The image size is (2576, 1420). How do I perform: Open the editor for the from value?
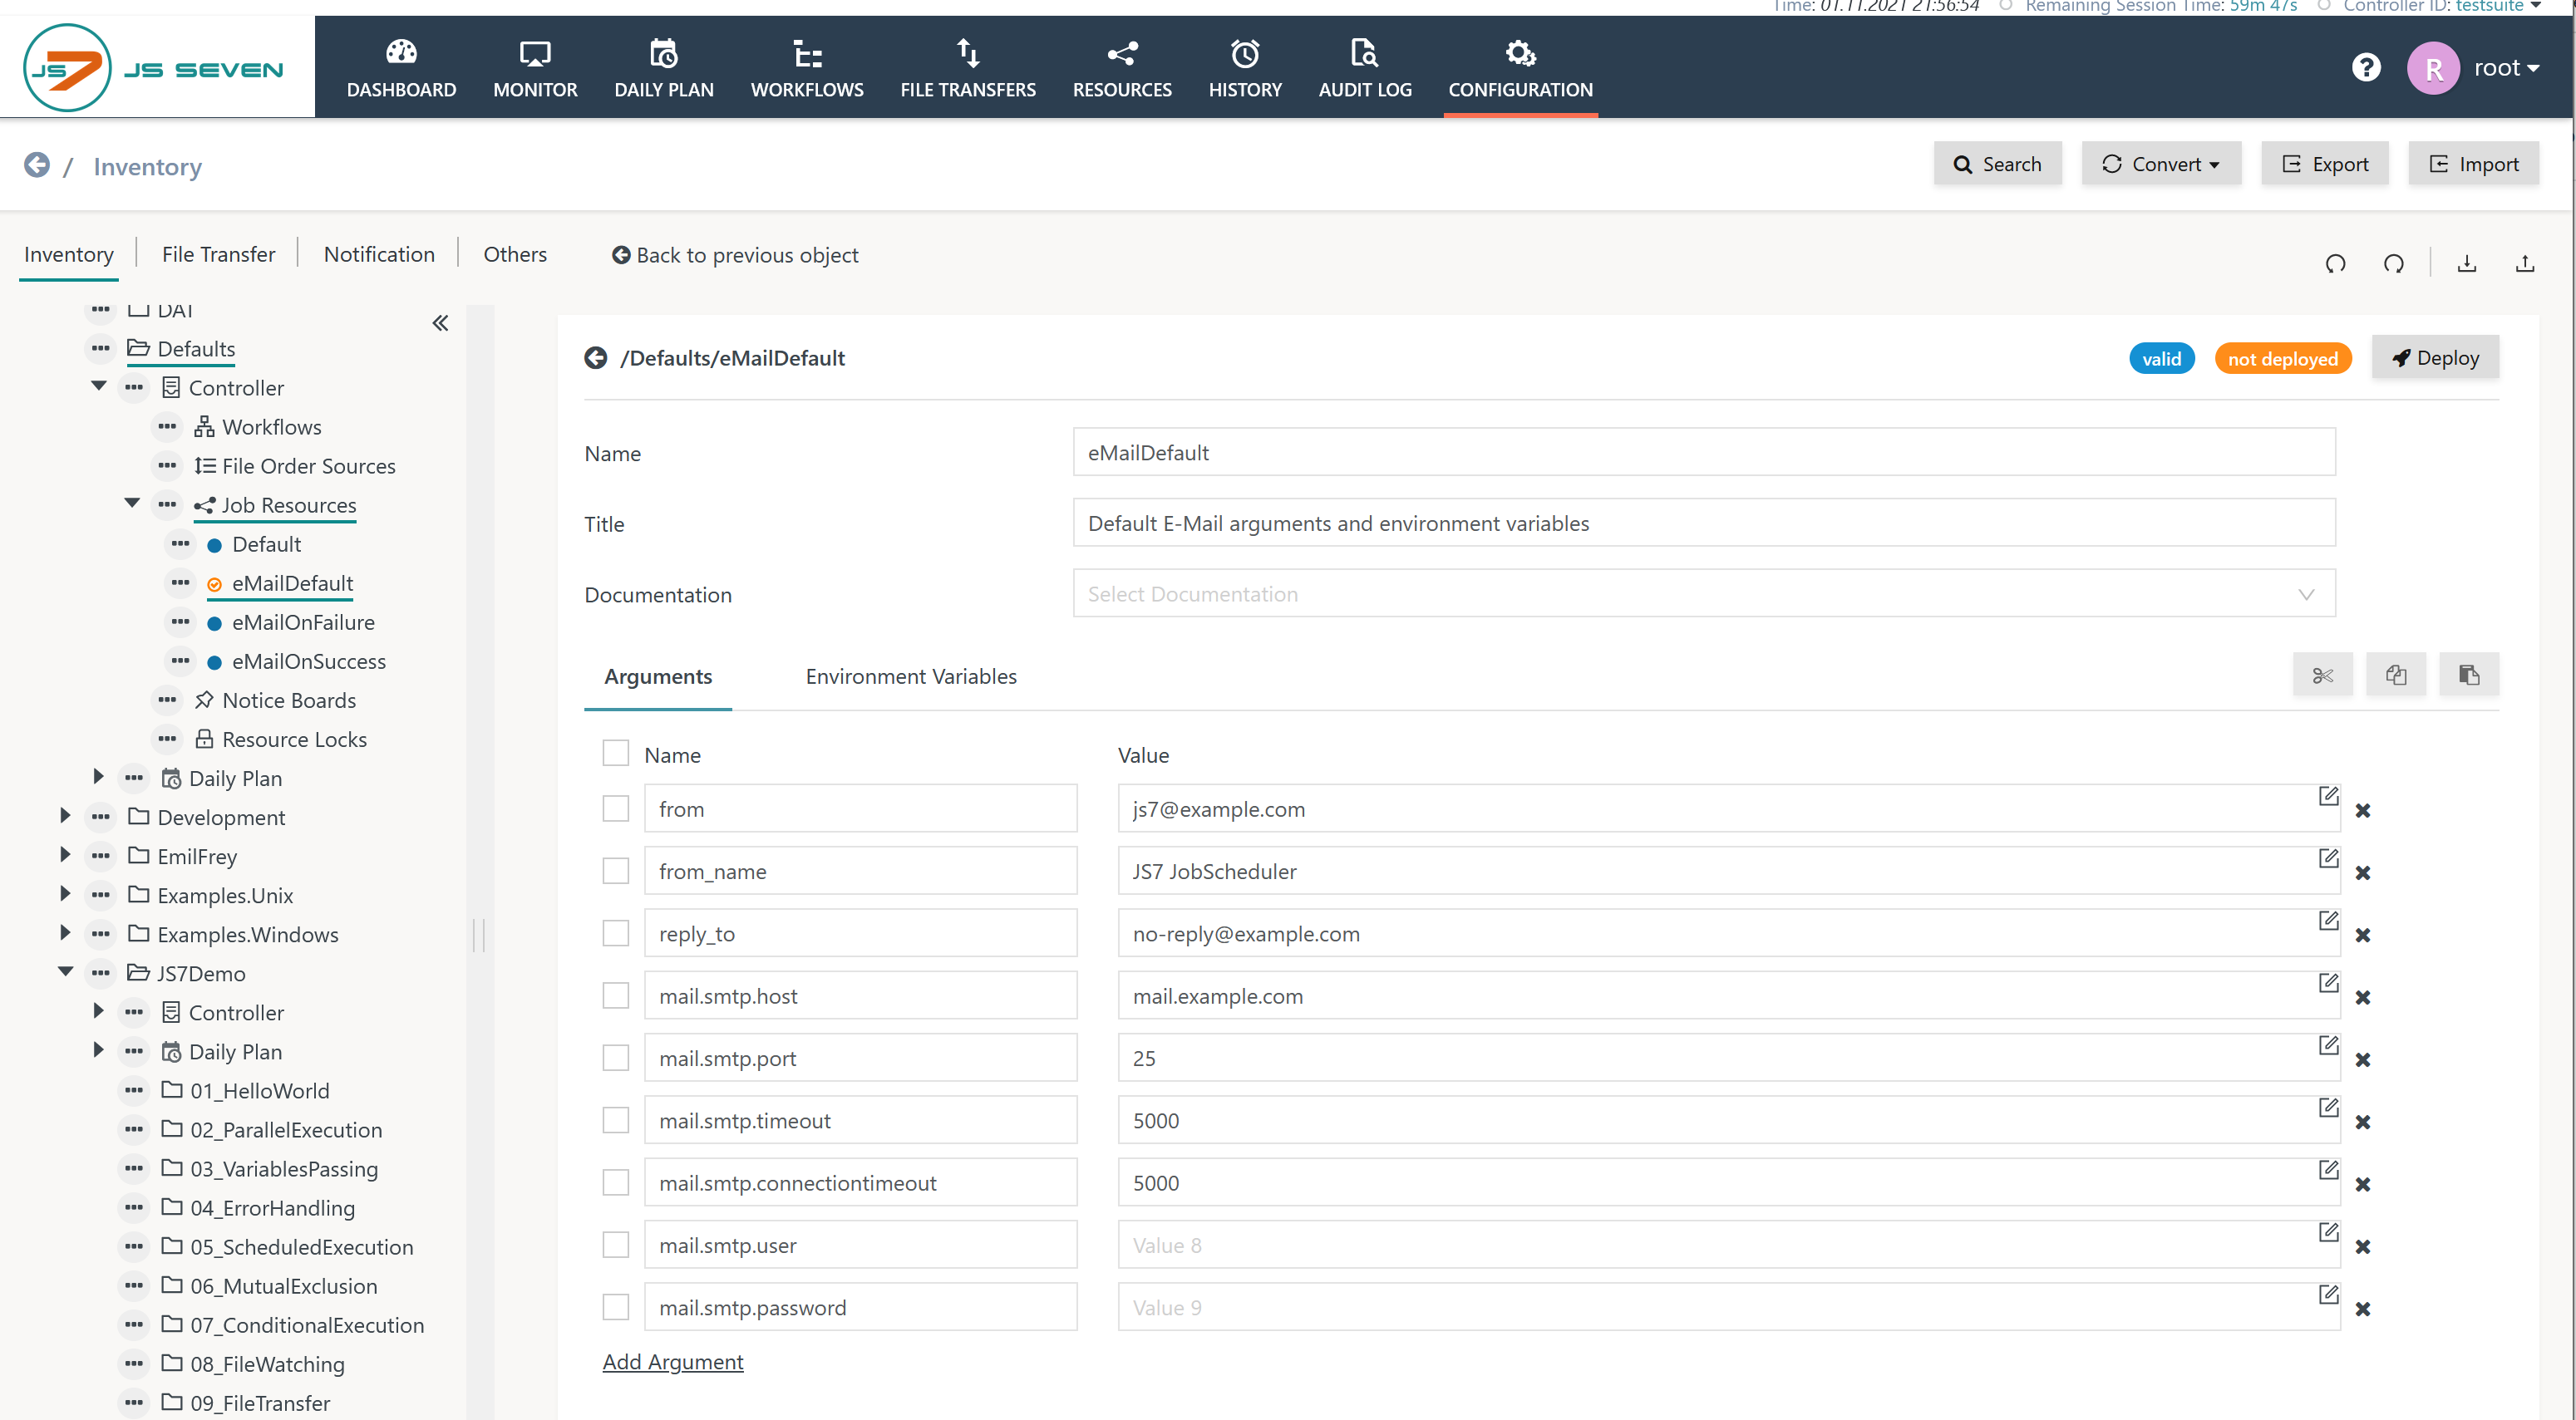[x=2328, y=795]
